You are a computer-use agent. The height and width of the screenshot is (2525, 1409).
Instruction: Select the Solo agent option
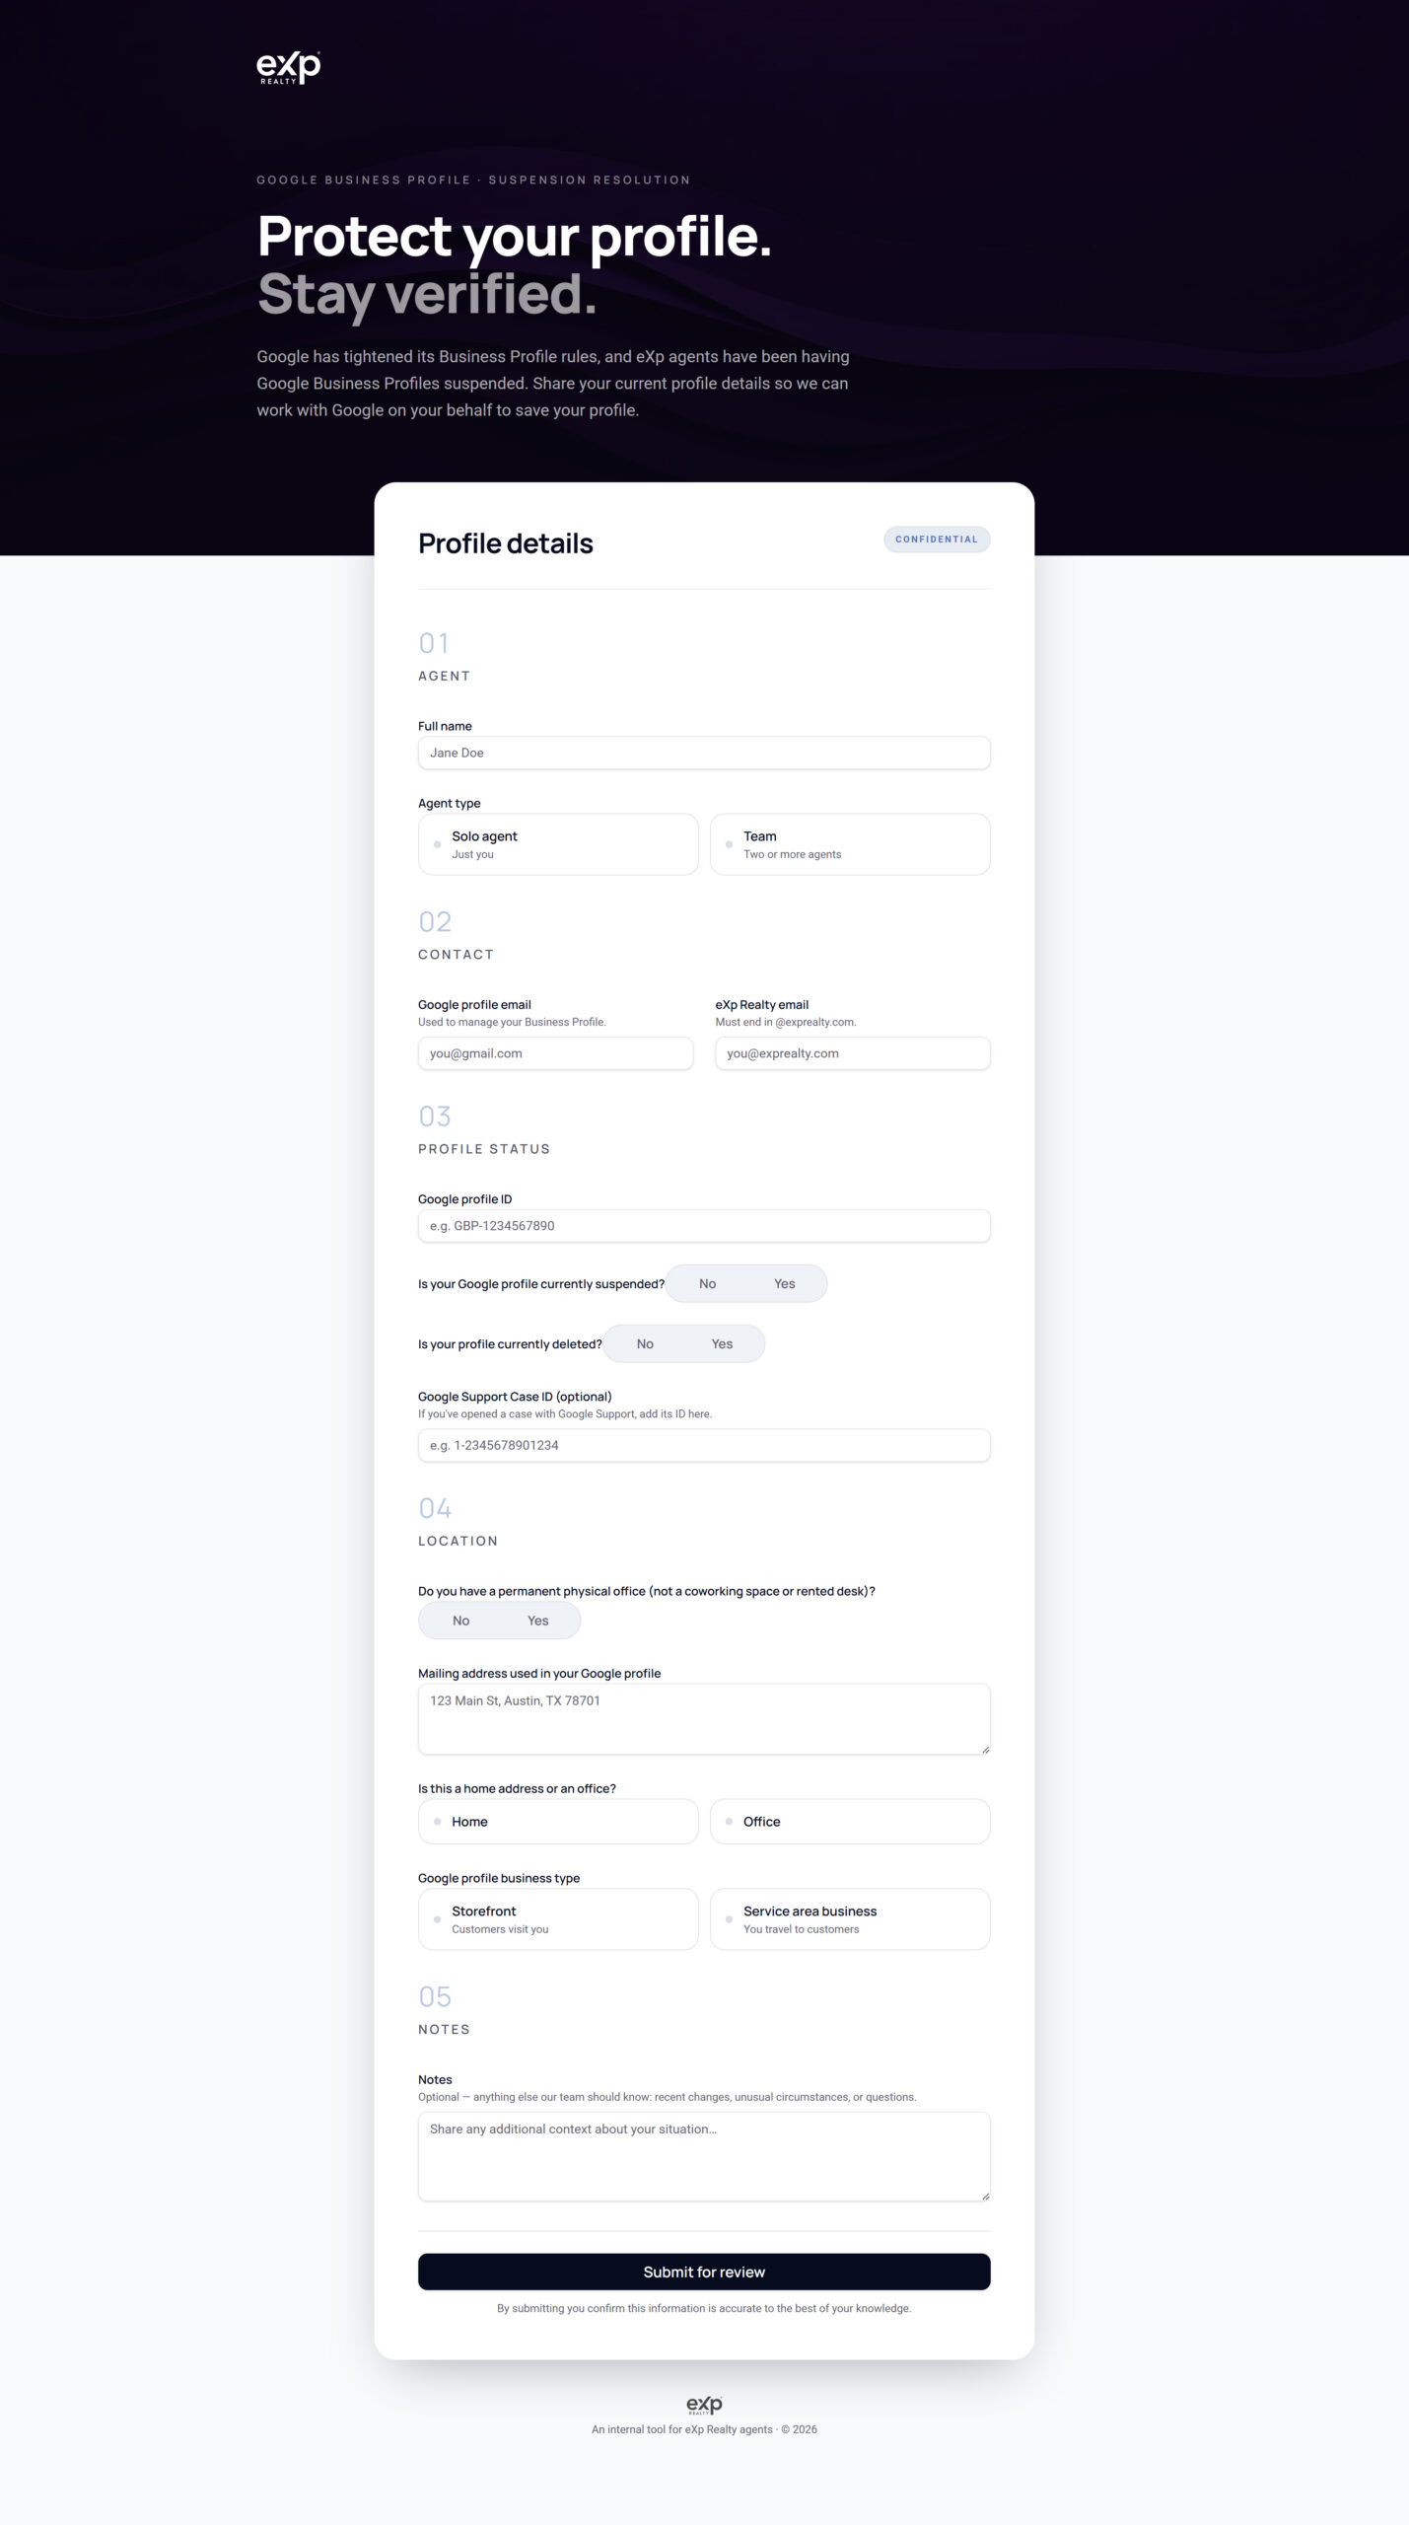[x=558, y=844]
